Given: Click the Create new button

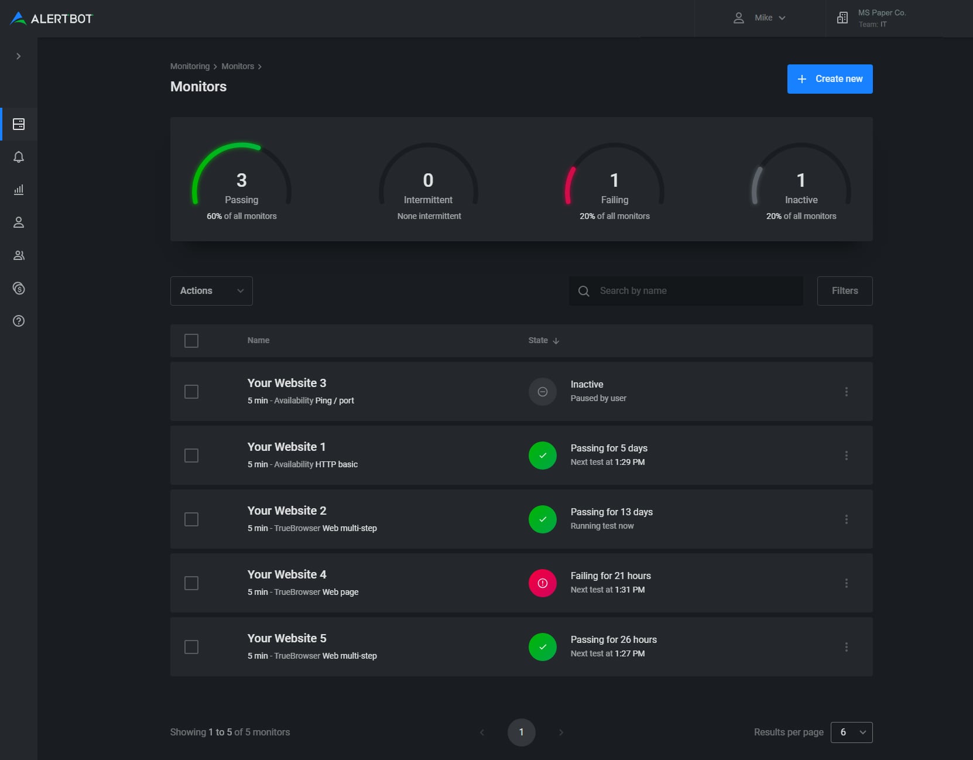Looking at the screenshot, I should [x=830, y=79].
